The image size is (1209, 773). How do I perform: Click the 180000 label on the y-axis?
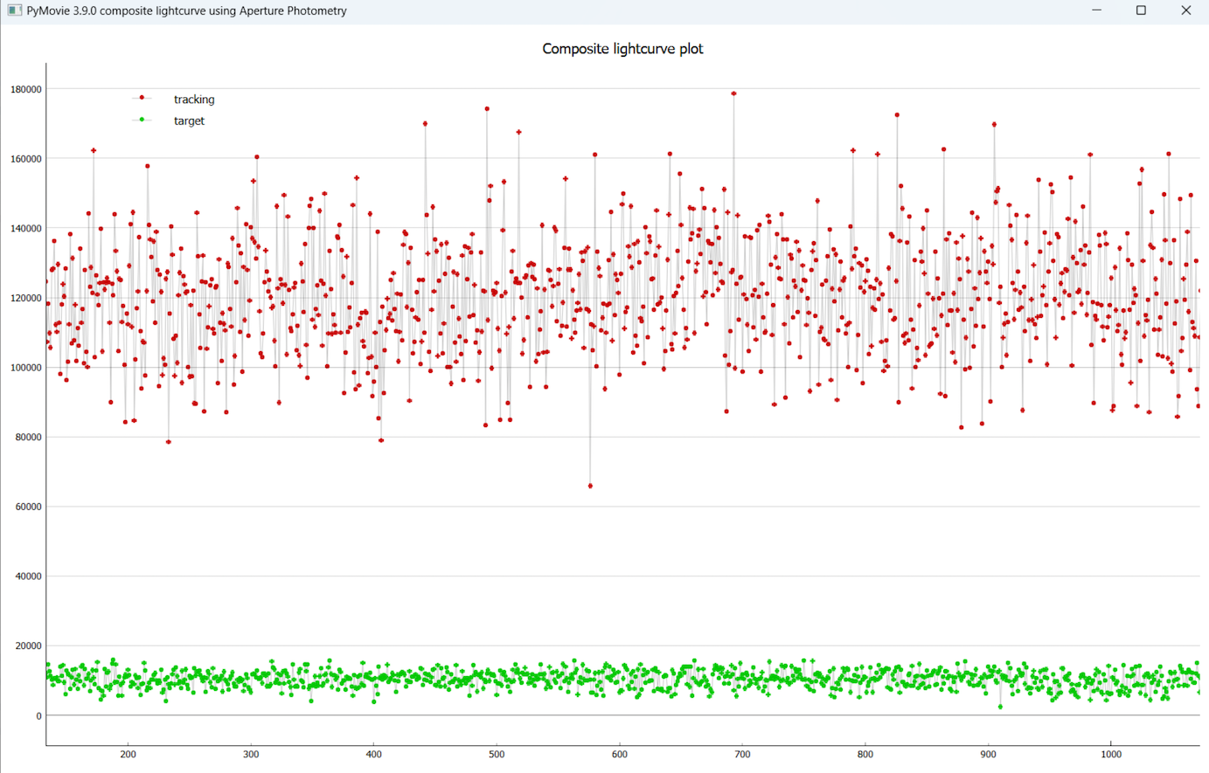point(25,89)
